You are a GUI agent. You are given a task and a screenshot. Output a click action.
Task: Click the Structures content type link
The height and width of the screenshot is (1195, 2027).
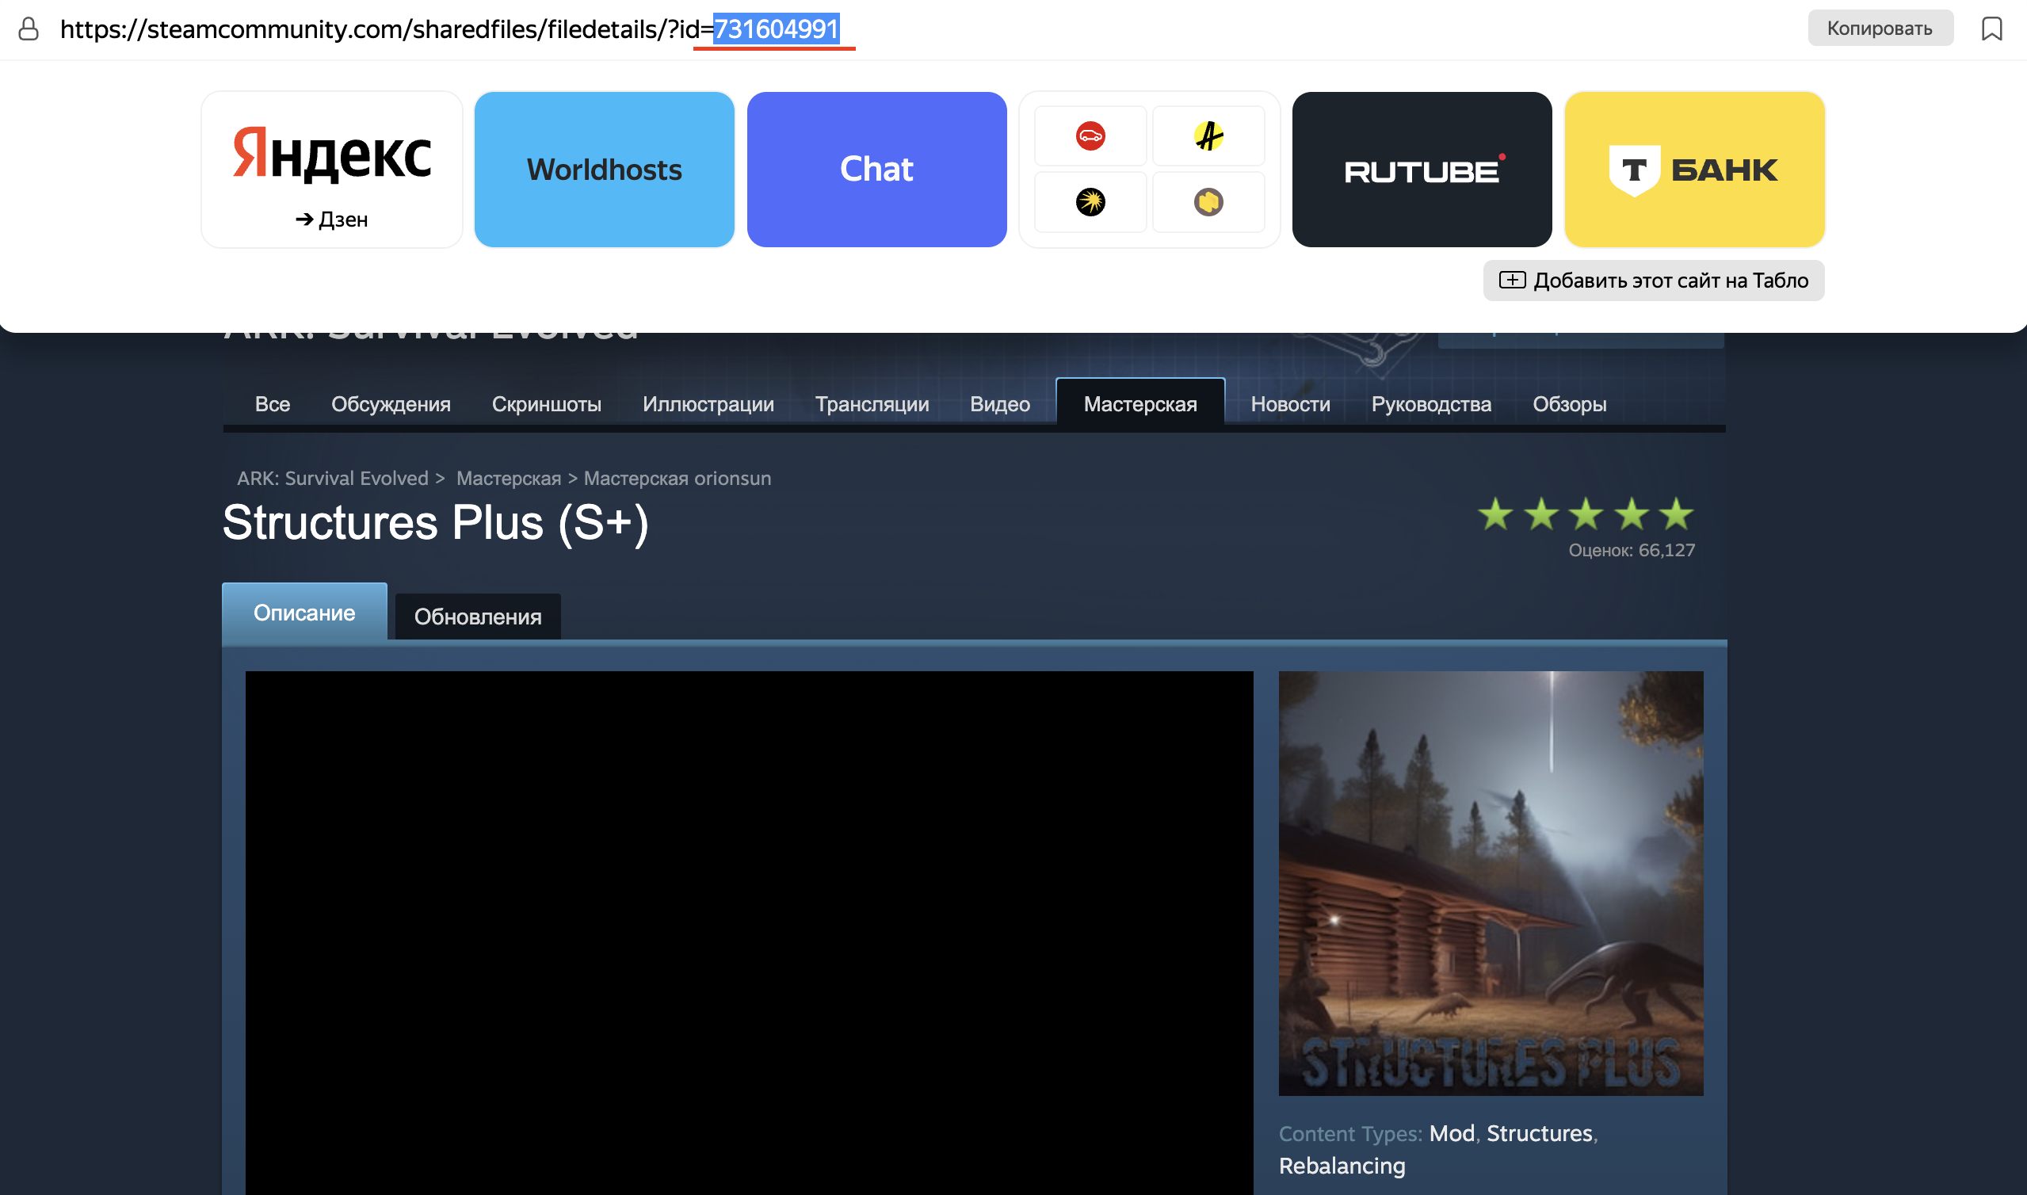(1539, 1133)
